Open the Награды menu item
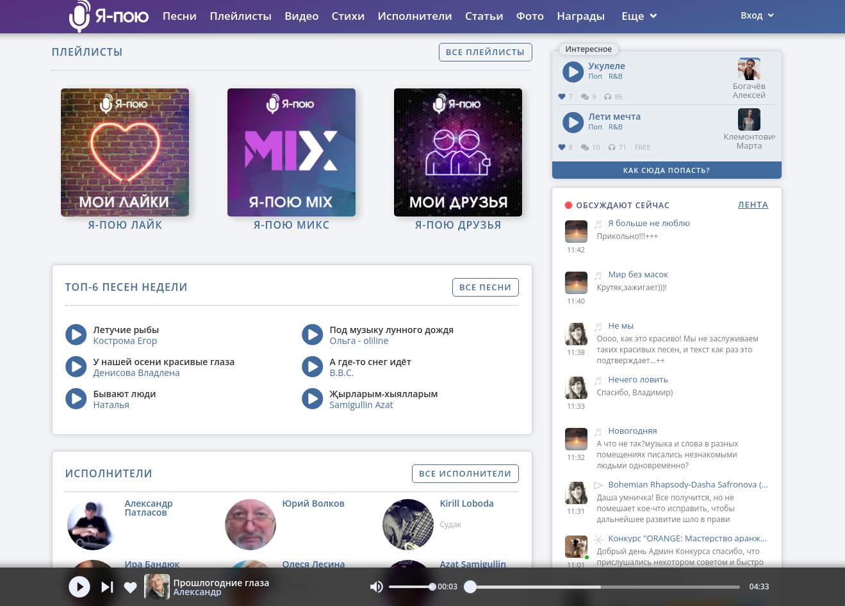Image resolution: width=845 pixels, height=606 pixels. [x=581, y=16]
